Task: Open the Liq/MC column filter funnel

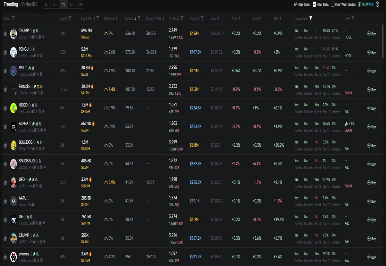Action: pos(97,19)
